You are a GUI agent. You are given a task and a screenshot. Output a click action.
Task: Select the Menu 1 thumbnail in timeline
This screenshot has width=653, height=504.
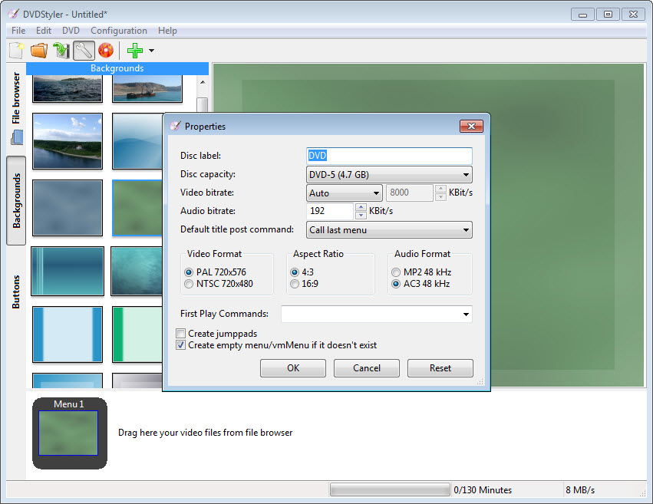click(68, 433)
